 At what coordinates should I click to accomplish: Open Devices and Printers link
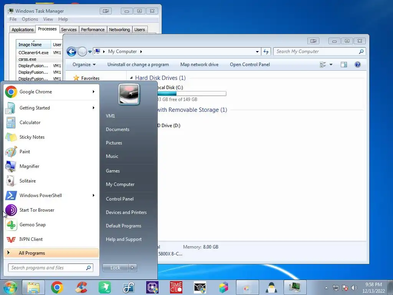[x=126, y=212]
